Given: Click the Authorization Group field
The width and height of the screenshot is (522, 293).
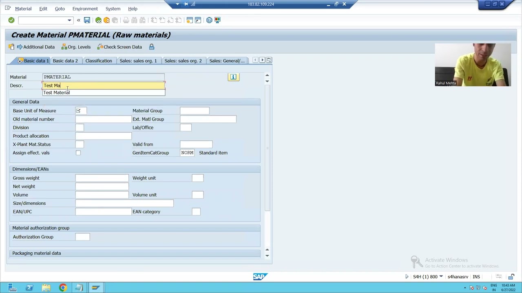Looking at the screenshot, I should pos(82,237).
